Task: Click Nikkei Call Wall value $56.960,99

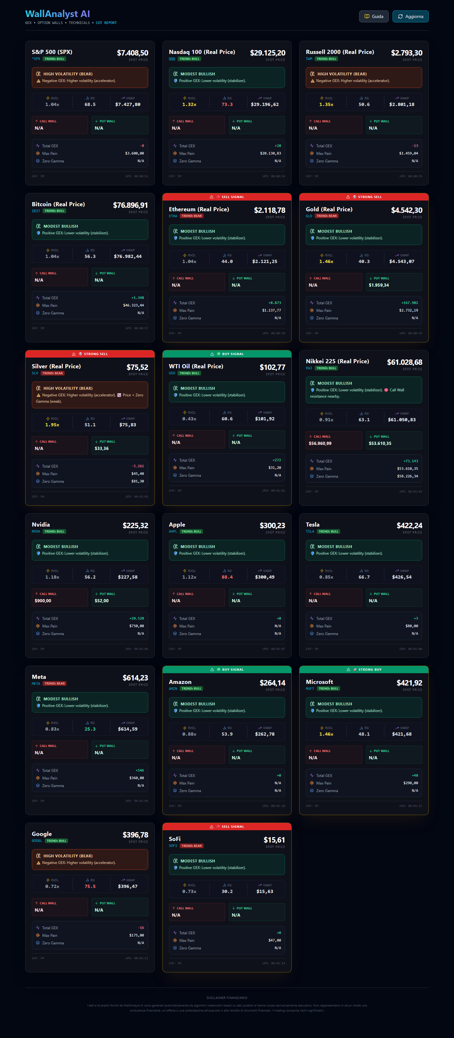Action: (x=320, y=443)
